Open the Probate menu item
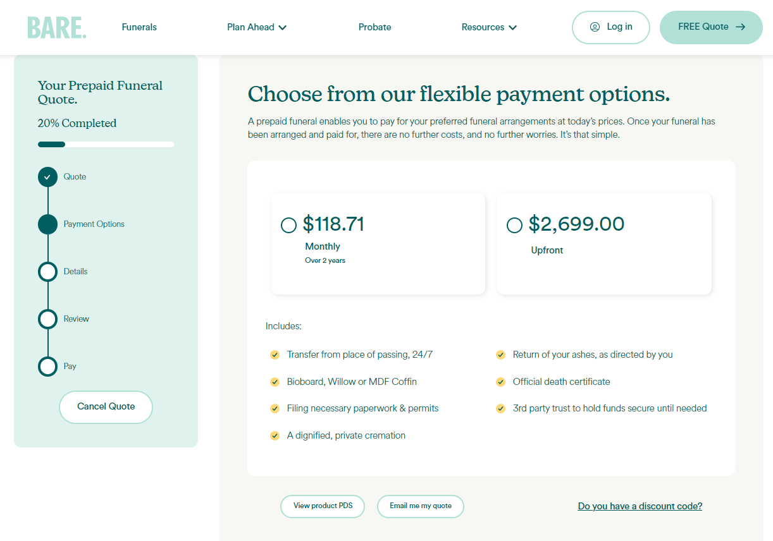Screen dimensions: 773x541 [374, 27]
